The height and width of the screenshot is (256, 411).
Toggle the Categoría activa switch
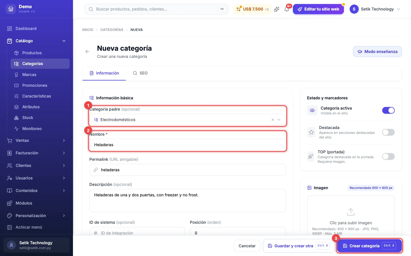[388, 110]
